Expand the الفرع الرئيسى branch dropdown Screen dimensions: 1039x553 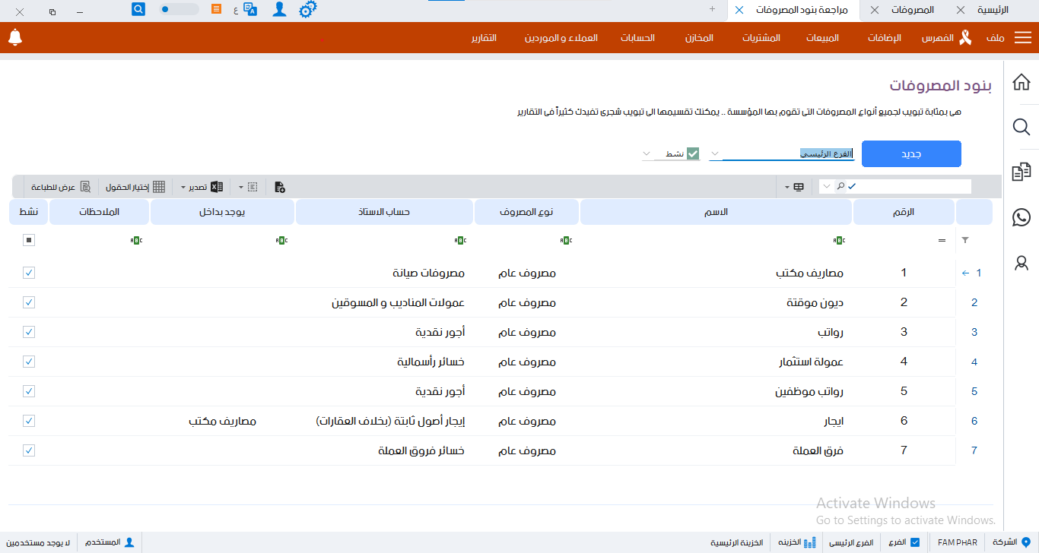714,153
